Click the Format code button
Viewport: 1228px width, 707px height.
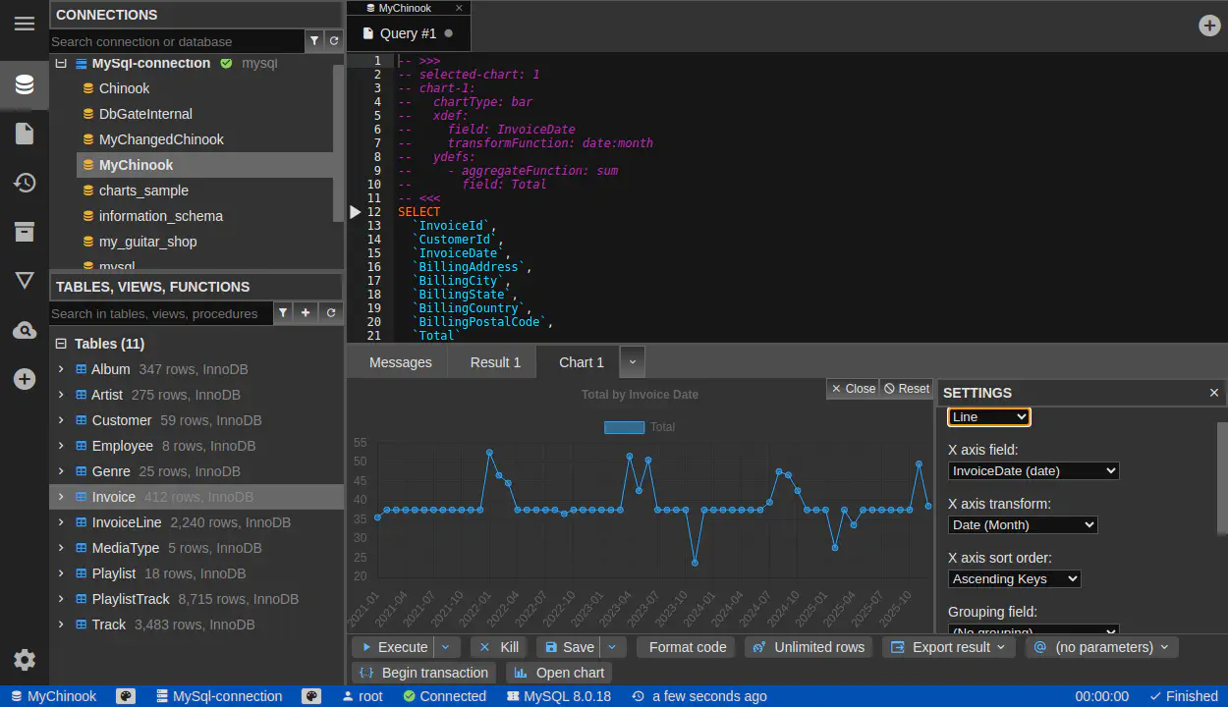687,647
